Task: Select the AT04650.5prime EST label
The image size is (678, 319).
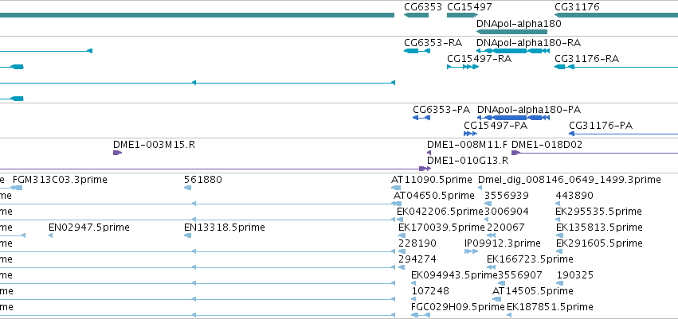Action: [x=433, y=196]
